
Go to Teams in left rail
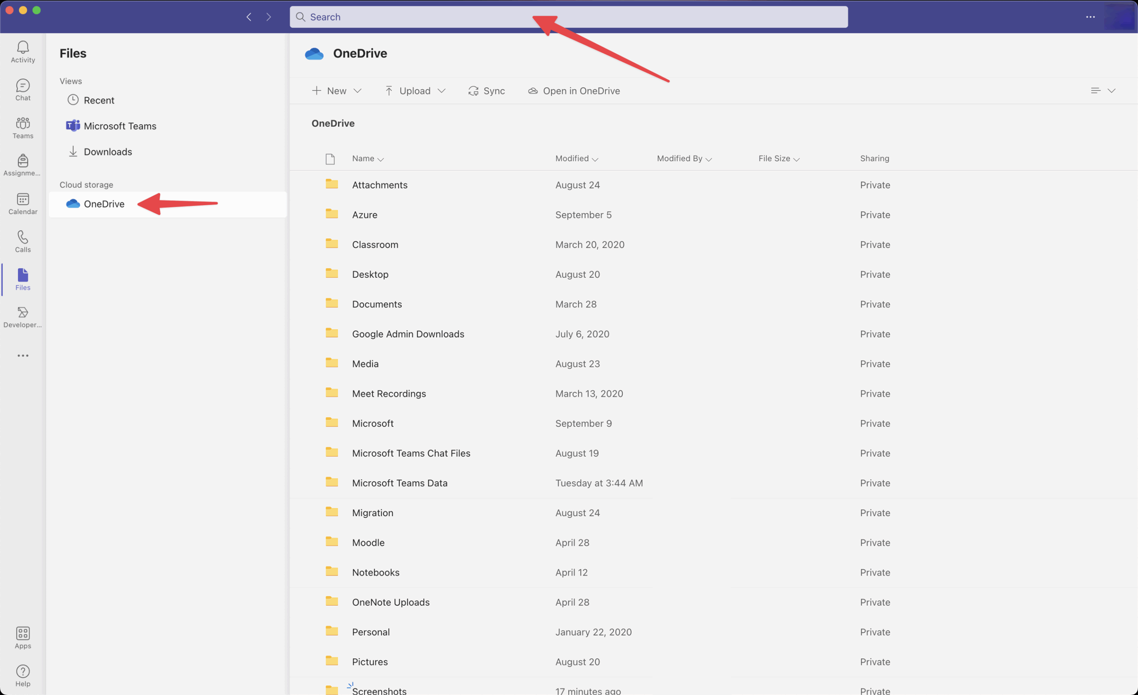coord(23,128)
